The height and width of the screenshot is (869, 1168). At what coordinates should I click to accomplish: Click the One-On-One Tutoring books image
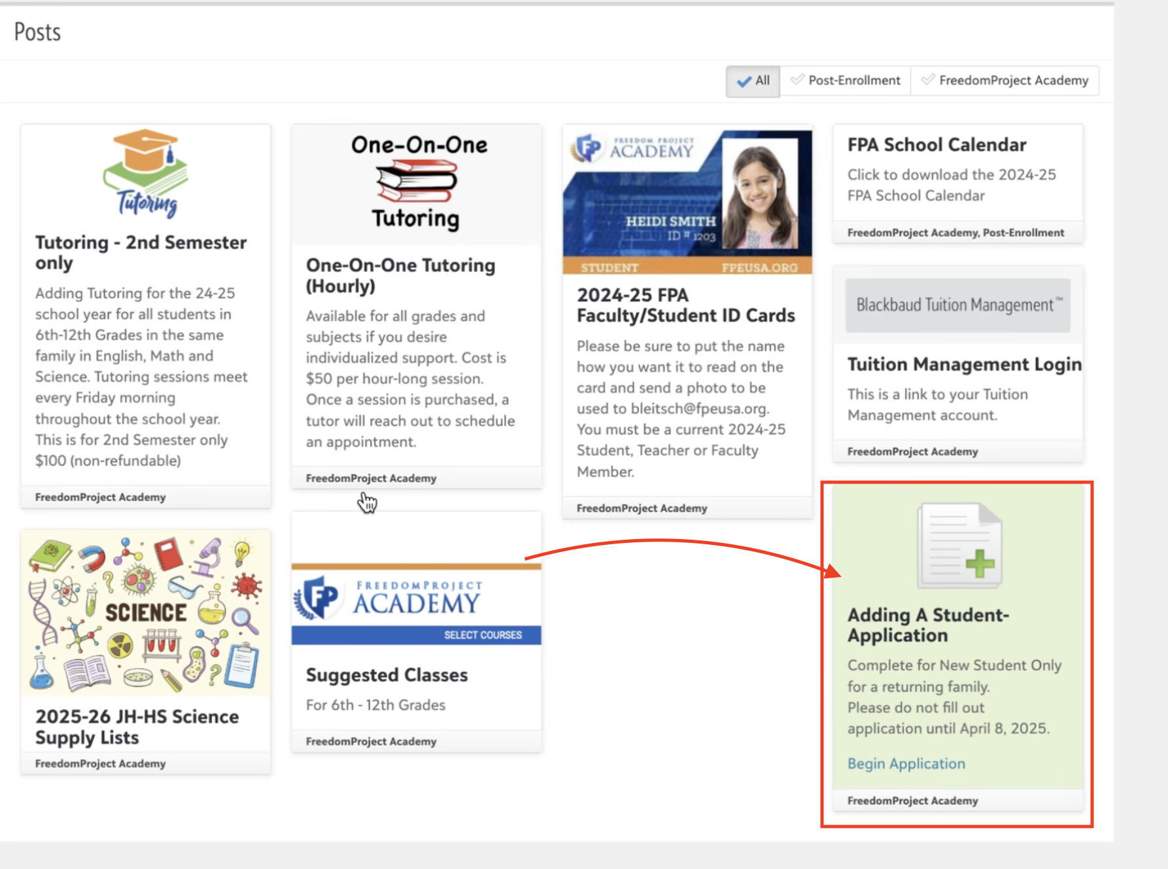pos(417,184)
